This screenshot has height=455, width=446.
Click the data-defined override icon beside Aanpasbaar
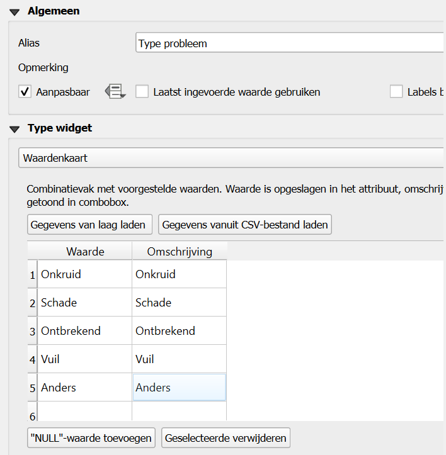click(116, 92)
